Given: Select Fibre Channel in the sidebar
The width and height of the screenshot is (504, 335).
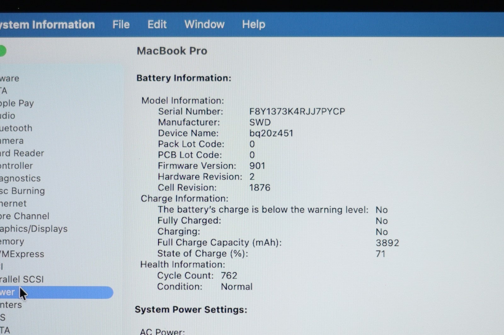Looking at the screenshot, I should (x=25, y=216).
